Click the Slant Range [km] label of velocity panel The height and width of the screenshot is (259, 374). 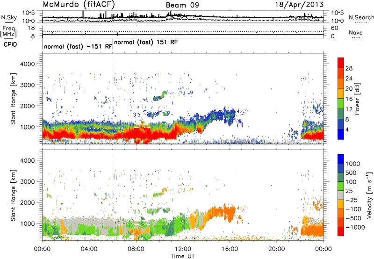pos(13,195)
